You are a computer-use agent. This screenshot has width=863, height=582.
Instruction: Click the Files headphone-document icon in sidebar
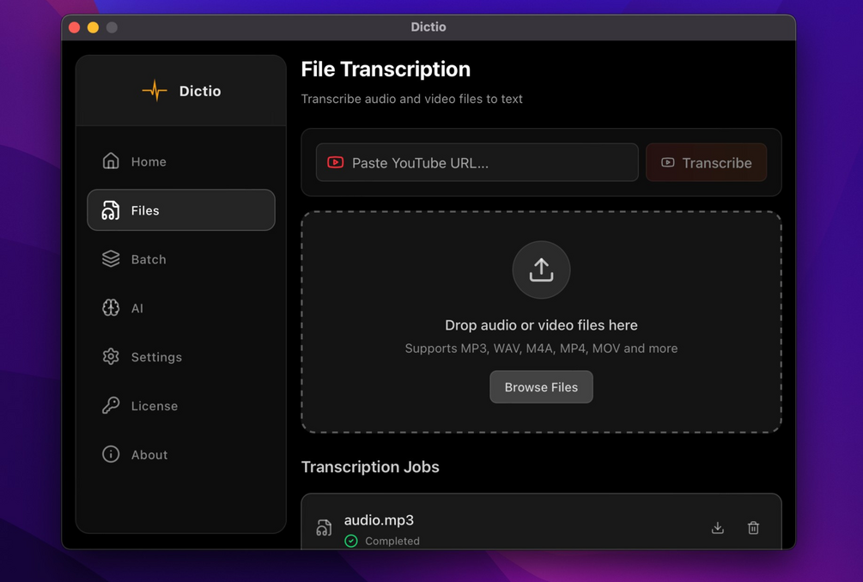(x=111, y=210)
